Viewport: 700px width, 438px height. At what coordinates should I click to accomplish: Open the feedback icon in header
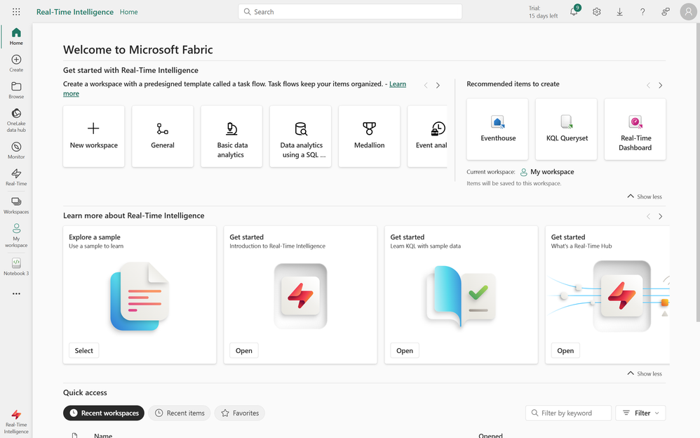666,12
